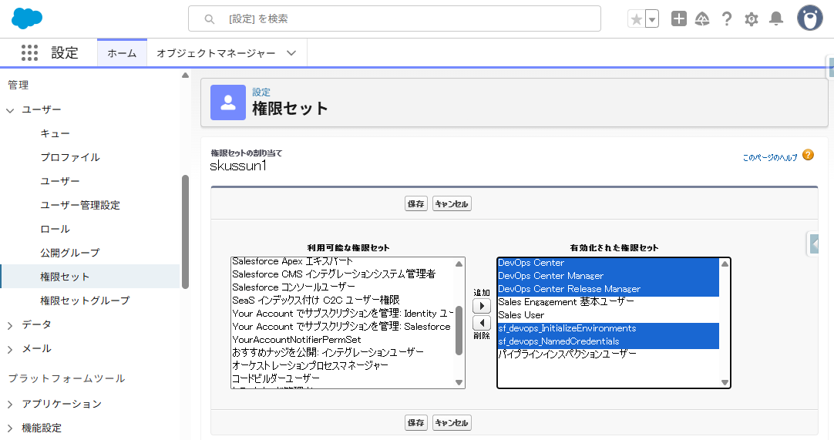Image resolution: width=834 pixels, height=440 pixels.
Task: Click the bottom キャンセル button
Action: point(452,423)
